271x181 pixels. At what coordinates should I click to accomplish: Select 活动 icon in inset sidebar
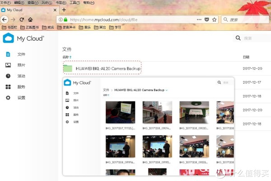67,108
